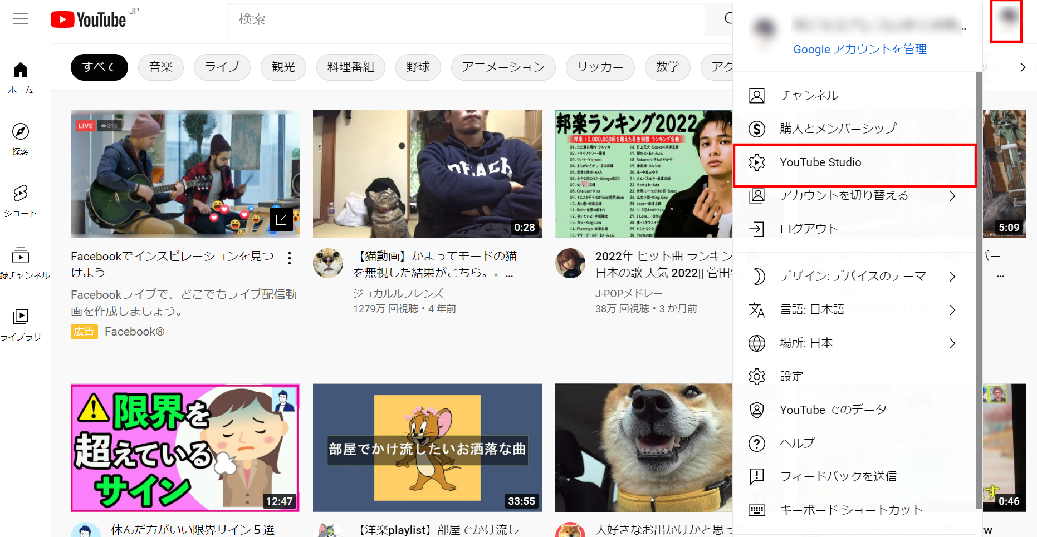Select the 料理番組 chip
Screen dimensions: 1037x537
tap(351, 67)
